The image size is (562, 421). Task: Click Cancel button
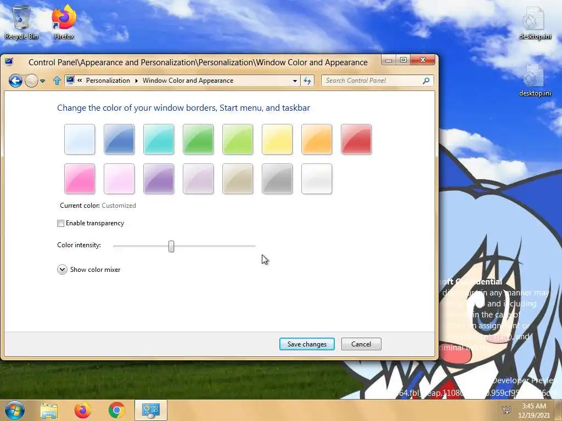(361, 344)
